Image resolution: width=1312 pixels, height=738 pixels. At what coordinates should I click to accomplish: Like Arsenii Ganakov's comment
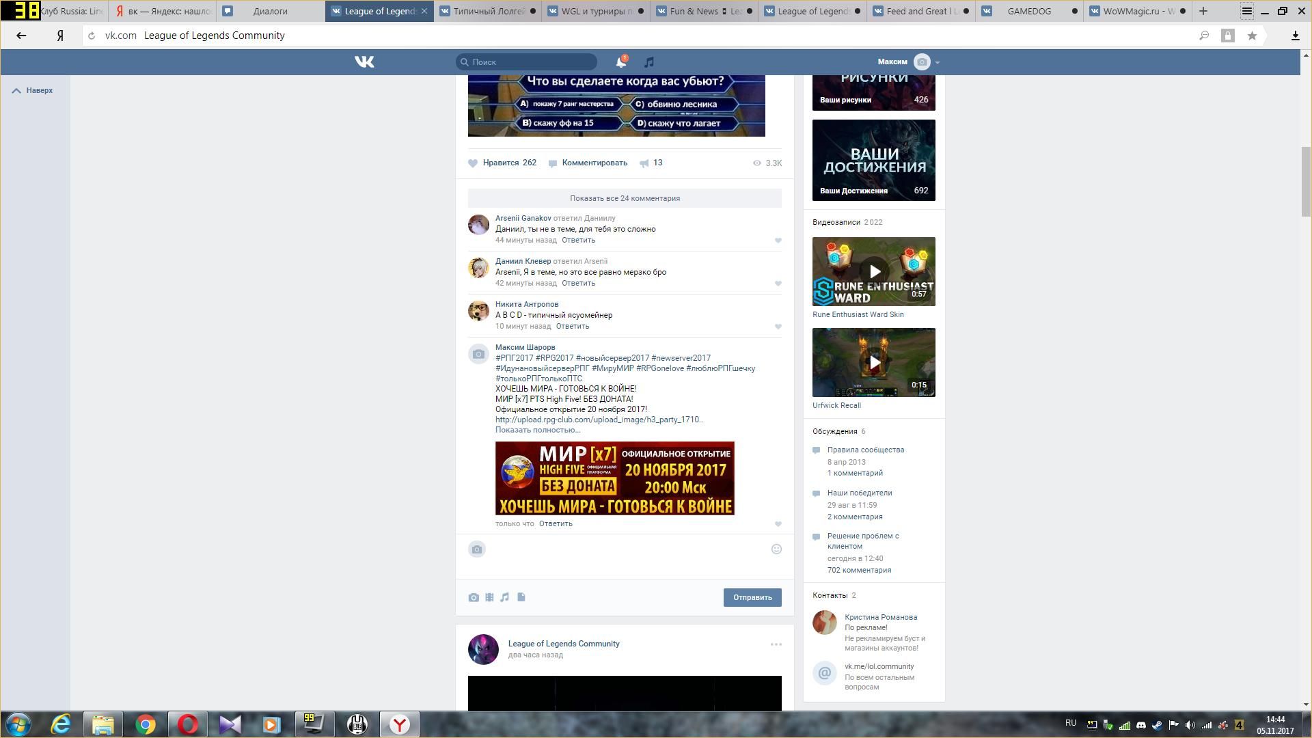pyautogui.click(x=778, y=241)
